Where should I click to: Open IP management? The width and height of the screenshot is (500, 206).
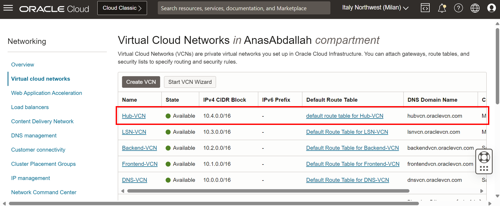pyautogui.click(x=30, y=178)
